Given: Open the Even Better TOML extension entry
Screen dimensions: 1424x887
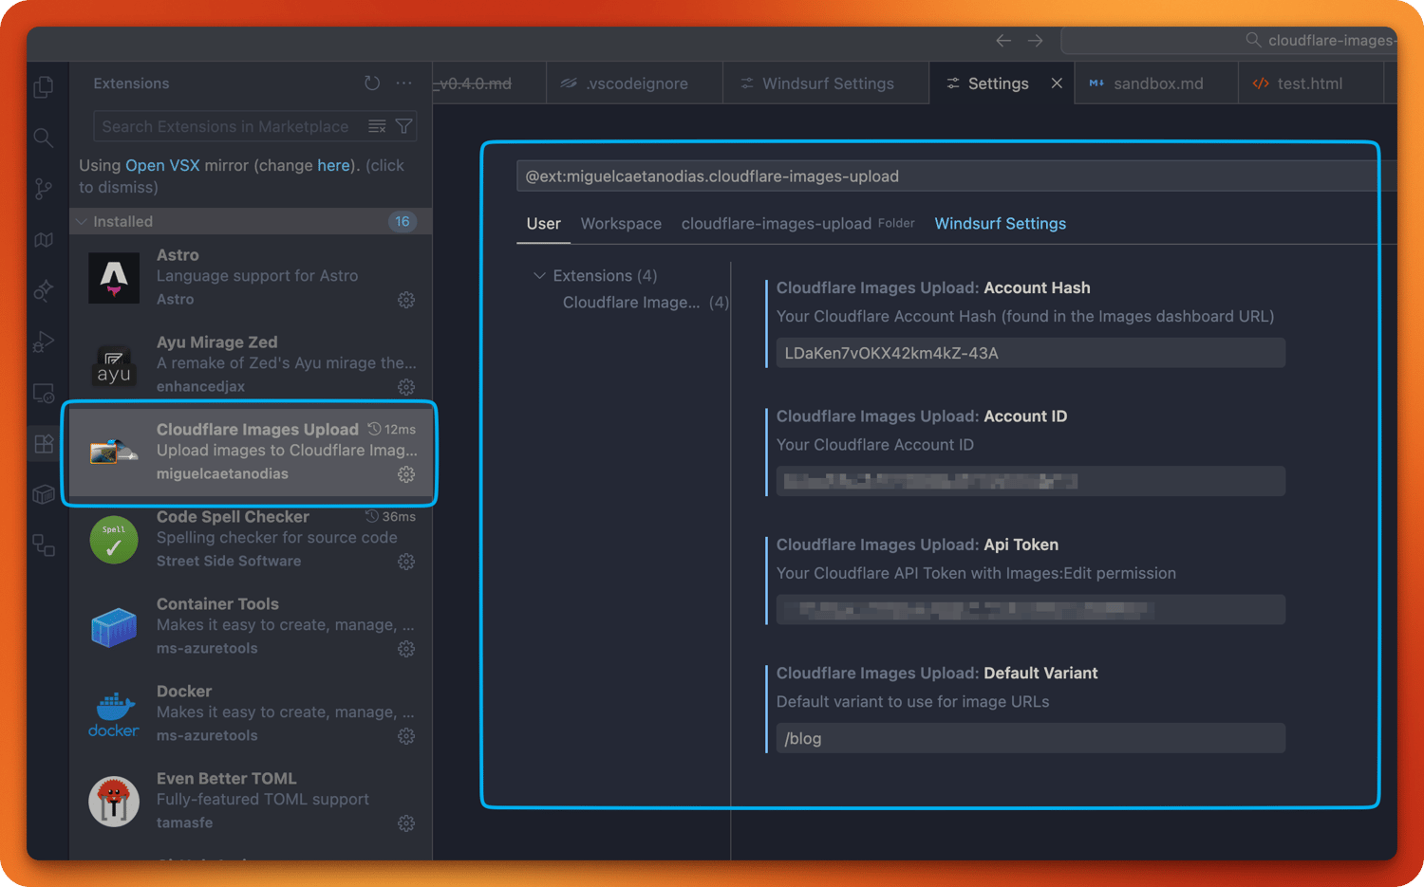Looking at the screenshot, I should (x=251, y=801).
